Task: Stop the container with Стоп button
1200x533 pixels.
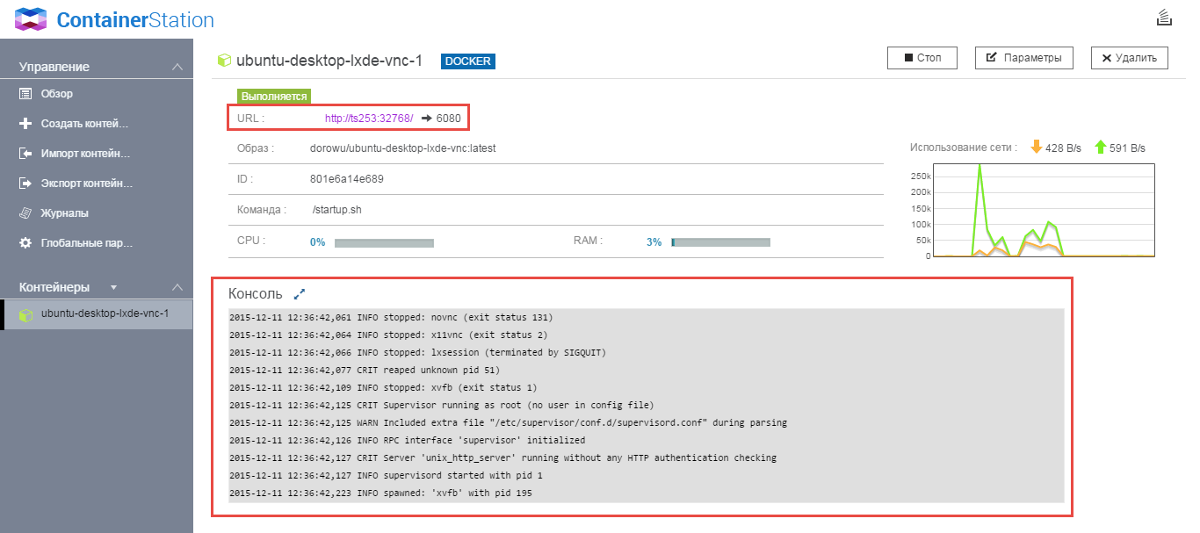Action: pos(922,58)
